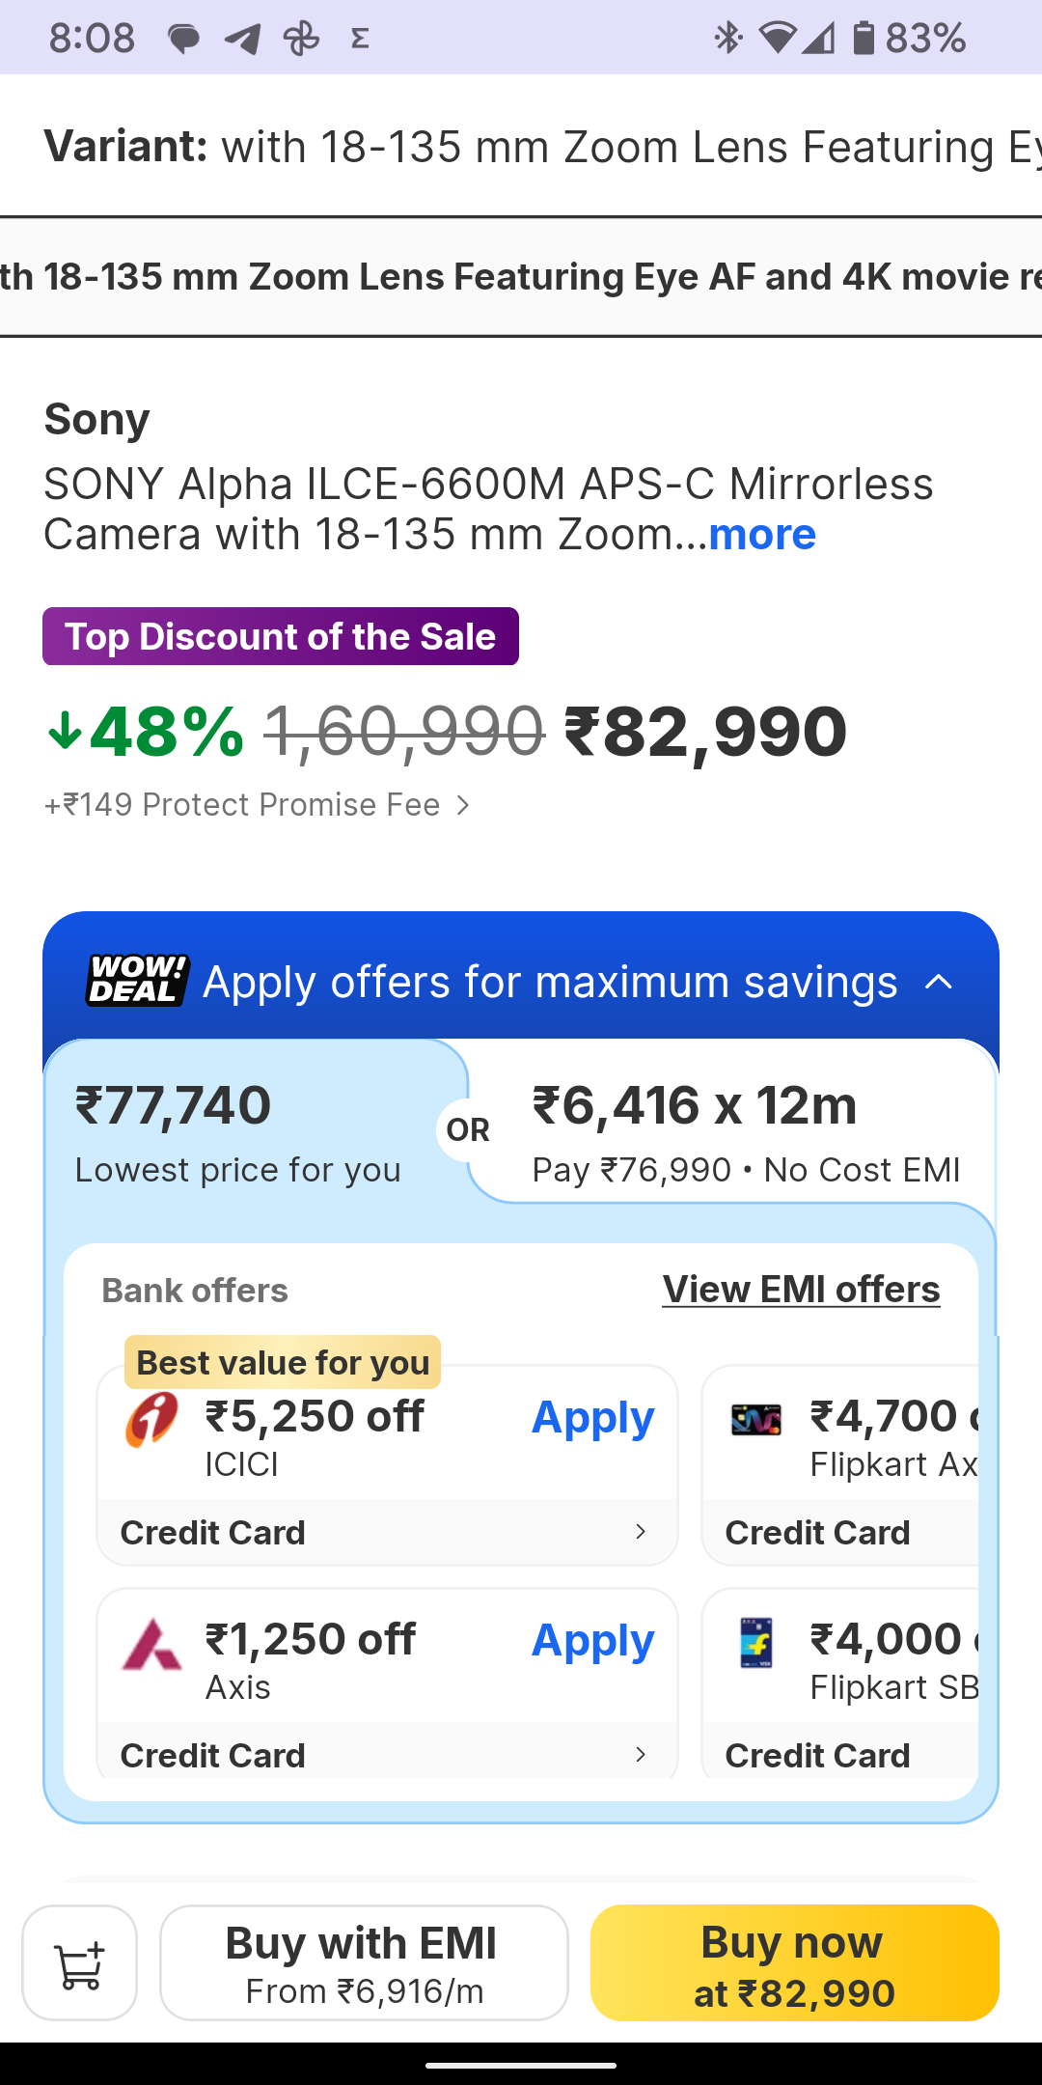The width and height of the screenshot is (1042, 2085).
Task: Open the Protect Promise Fee details chevron
Action: point(463,805)
